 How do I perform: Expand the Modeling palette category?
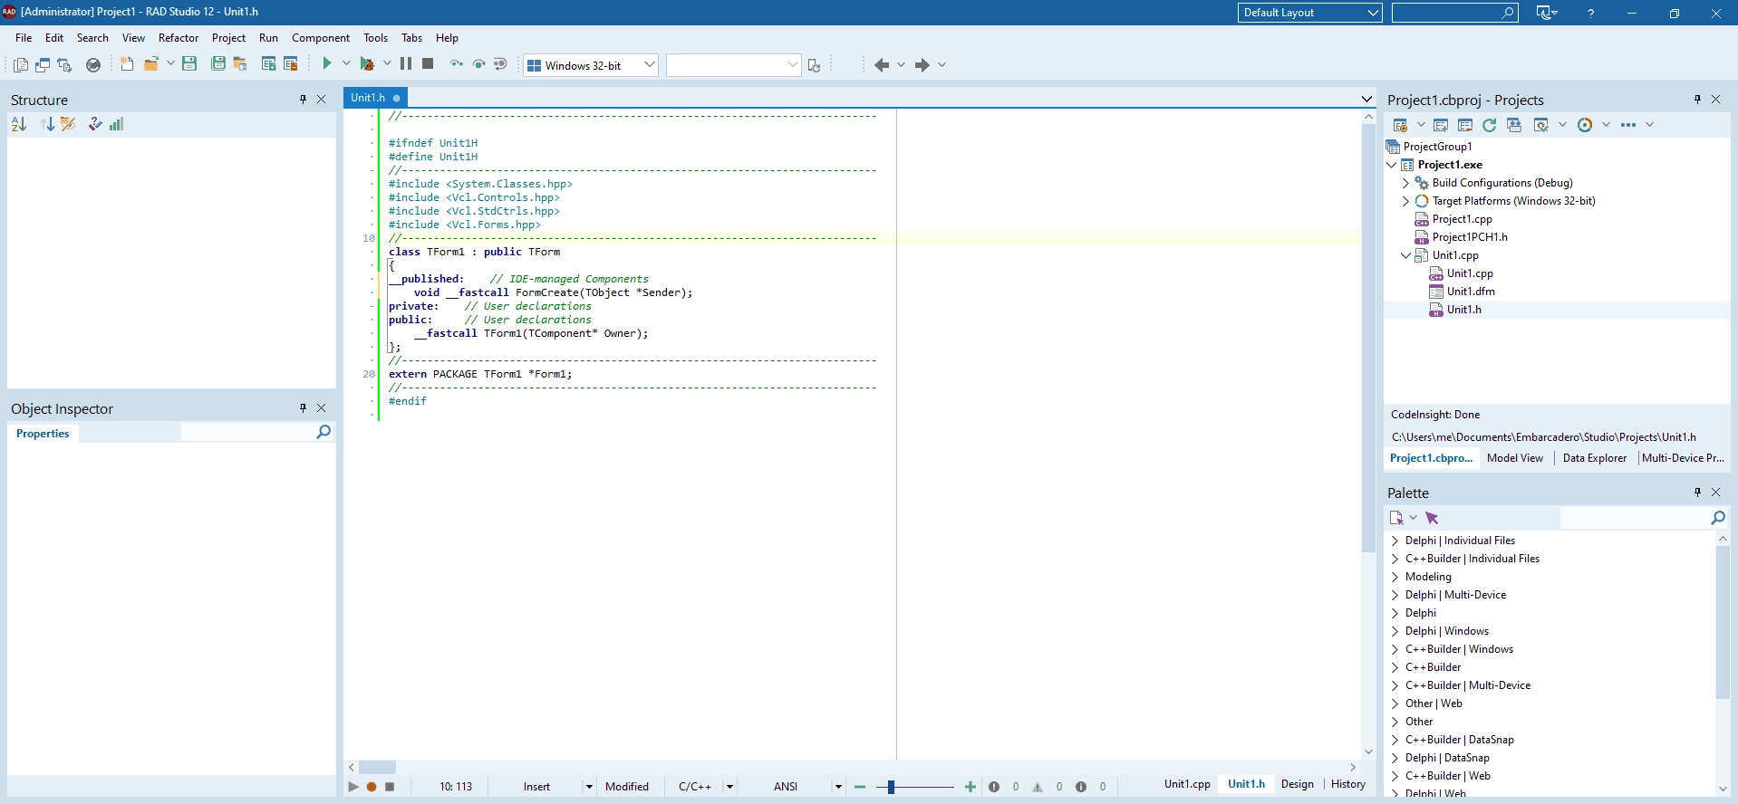pos(1395,577)
